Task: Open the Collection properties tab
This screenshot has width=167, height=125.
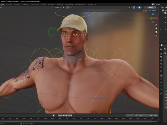Action: (x=161, y=71)
